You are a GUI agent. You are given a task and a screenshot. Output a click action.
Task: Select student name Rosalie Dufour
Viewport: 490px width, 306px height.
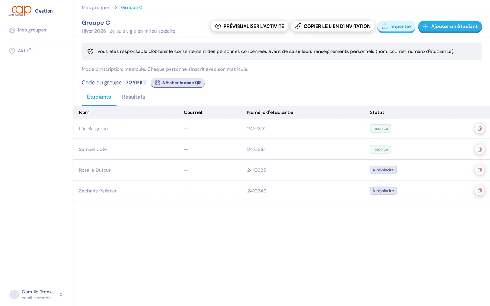94,170
